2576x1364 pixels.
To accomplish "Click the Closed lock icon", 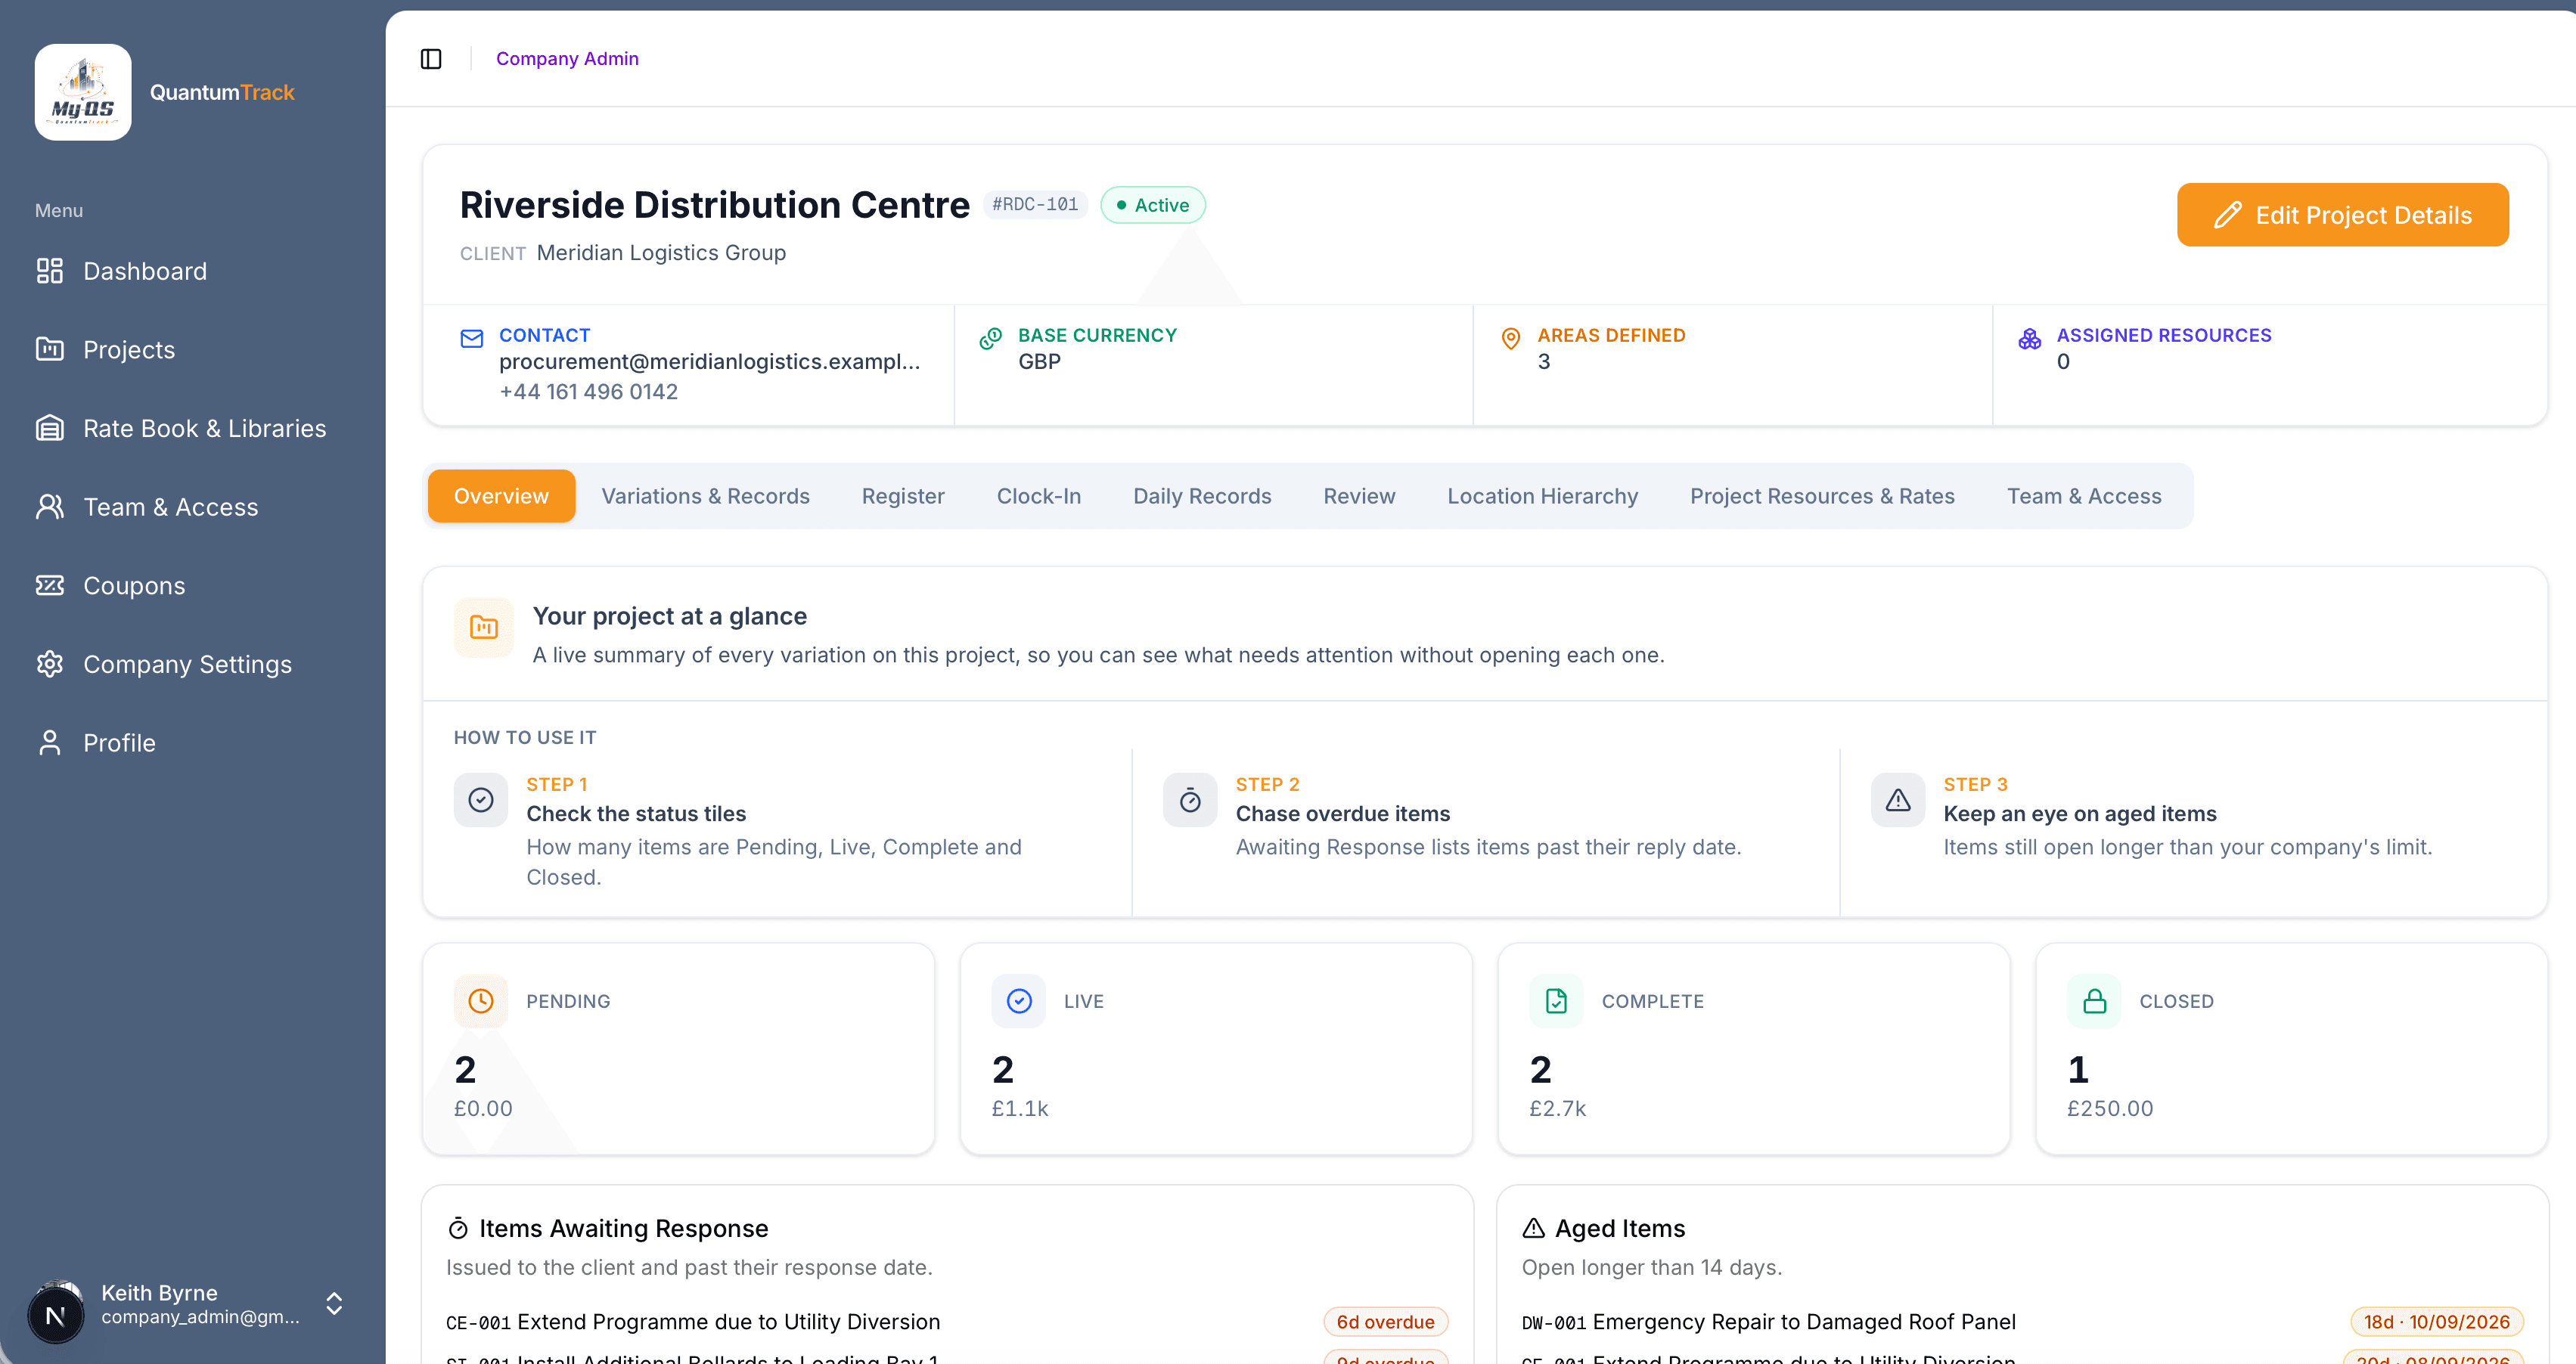I will click(x=2094, y=1001).
